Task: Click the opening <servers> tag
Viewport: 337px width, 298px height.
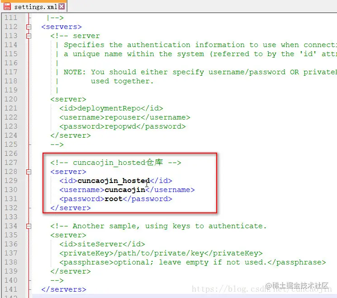Action: [62, 27]
